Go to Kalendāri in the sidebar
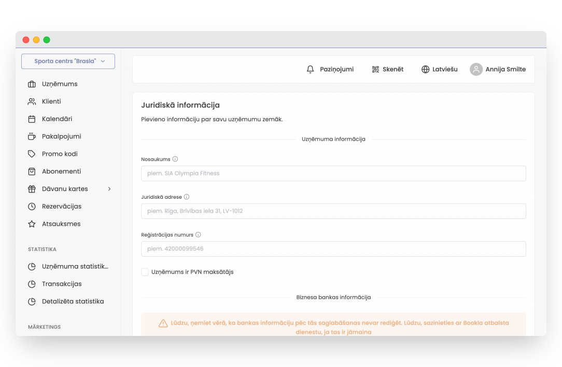 57,119
